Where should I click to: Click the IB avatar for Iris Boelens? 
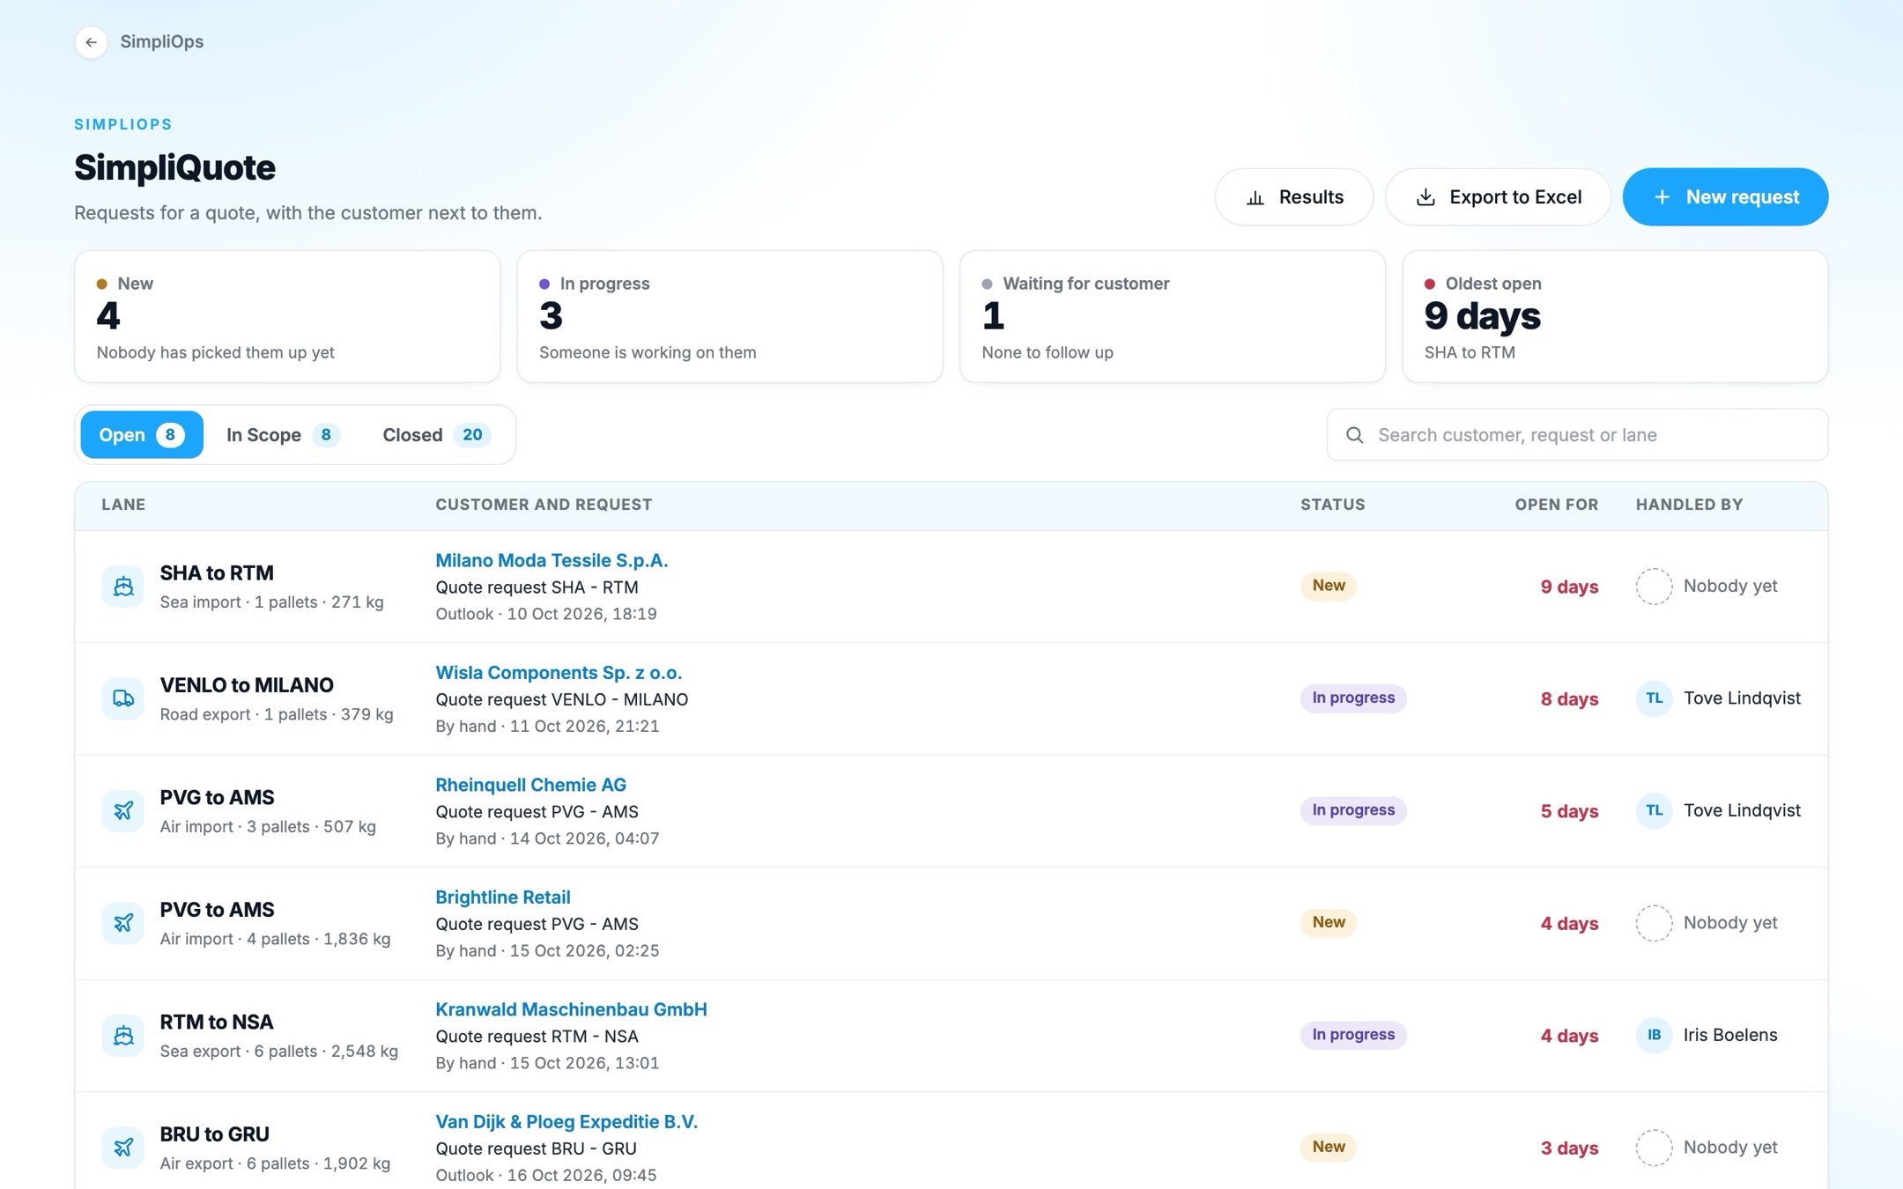click(x=1655, y=1035)
